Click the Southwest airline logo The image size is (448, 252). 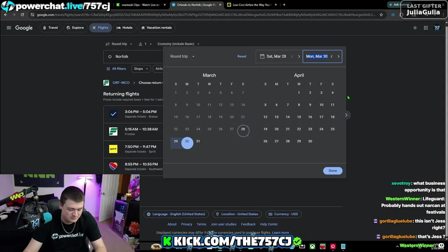pyautogui.click(x=113, y=166)
